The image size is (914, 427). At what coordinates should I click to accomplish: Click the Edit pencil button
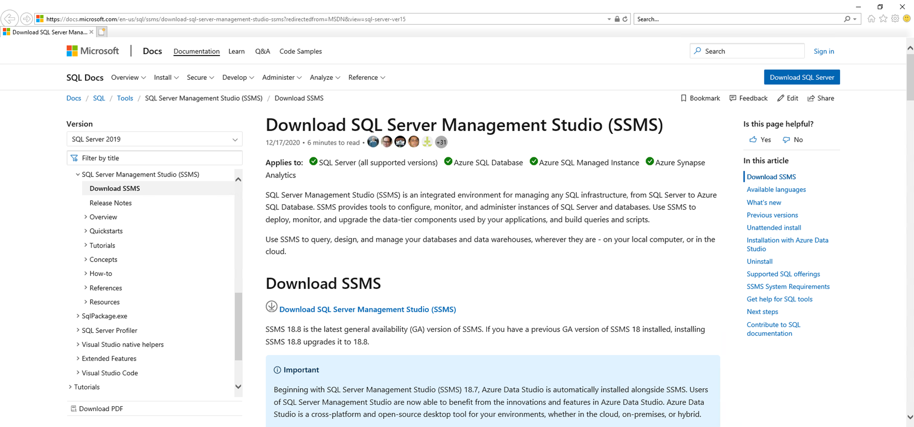(788, 98)
